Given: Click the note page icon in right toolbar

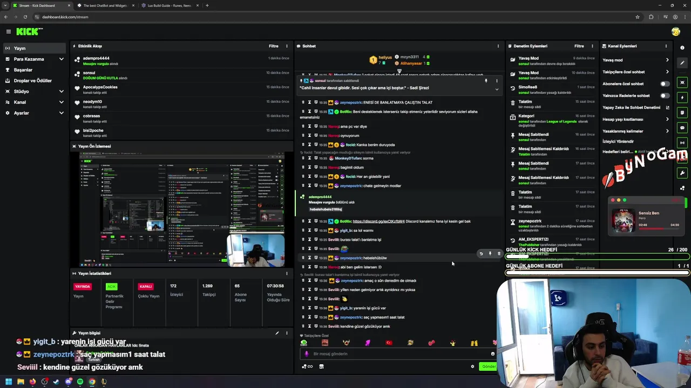Looking at the screenshot, I should click(x=682, y=113).
